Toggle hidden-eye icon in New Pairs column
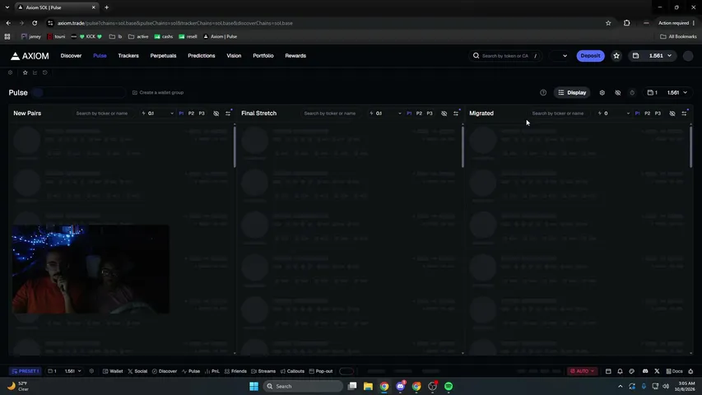The height and width of the screenshot is (395, 702). click(216, 114)
